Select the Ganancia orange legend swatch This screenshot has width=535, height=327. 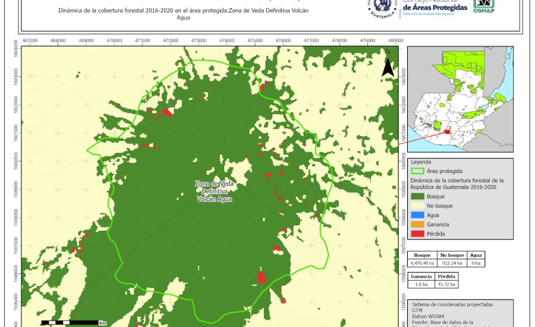421,224
